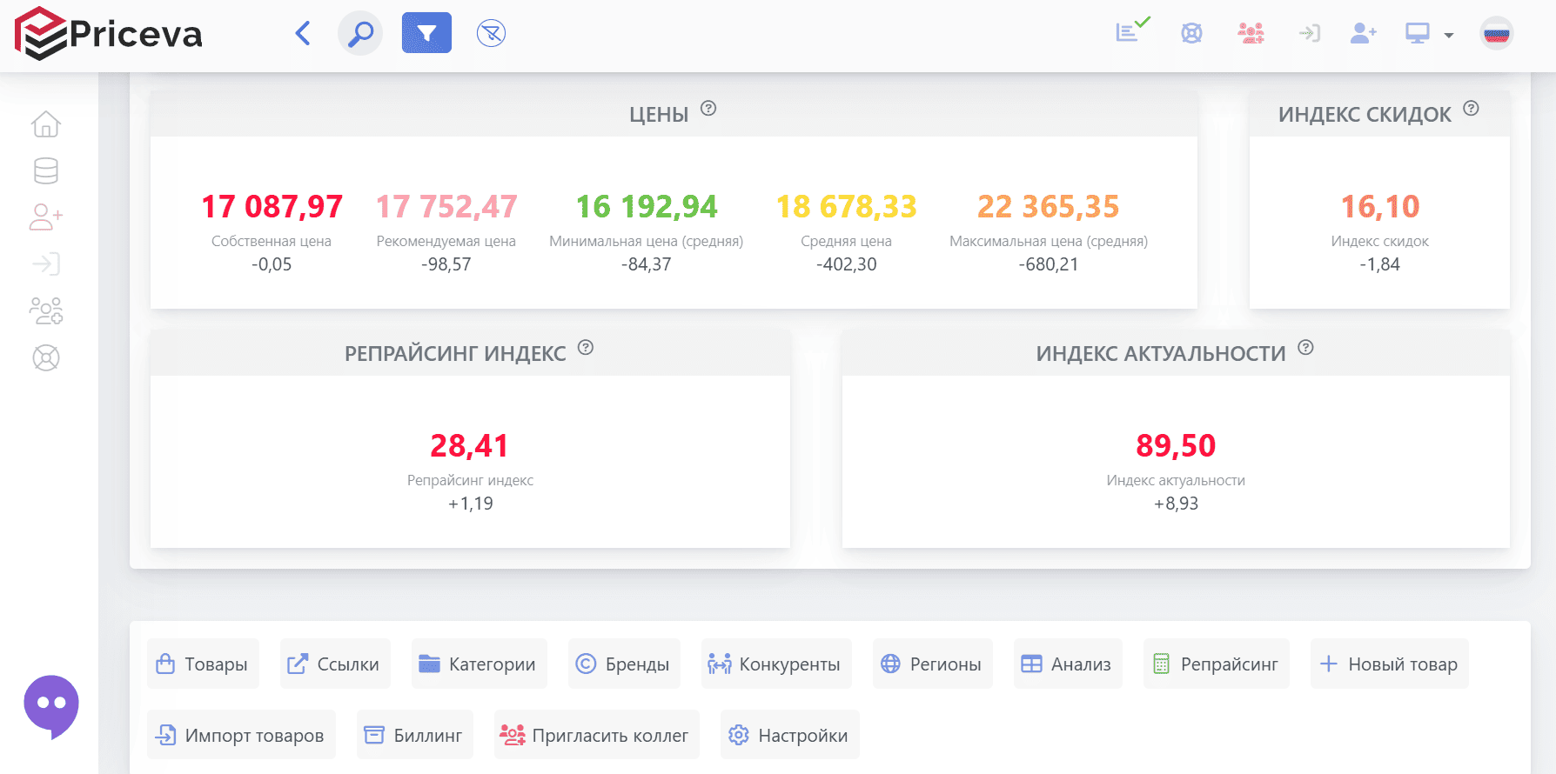Image resolution: width=1556 pixels, height=774 pixels.
Task: Open the Russian flag language selector
Action: coord(1497,34)
